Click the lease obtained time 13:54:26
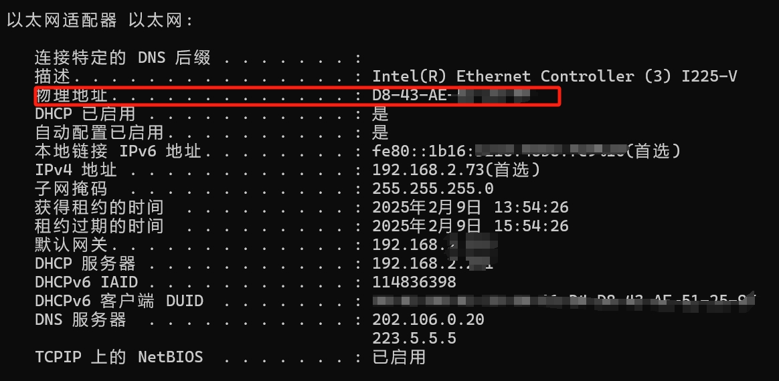Image resolution: width=779 pixels, height=381 pixels. [x=531, y=207]
